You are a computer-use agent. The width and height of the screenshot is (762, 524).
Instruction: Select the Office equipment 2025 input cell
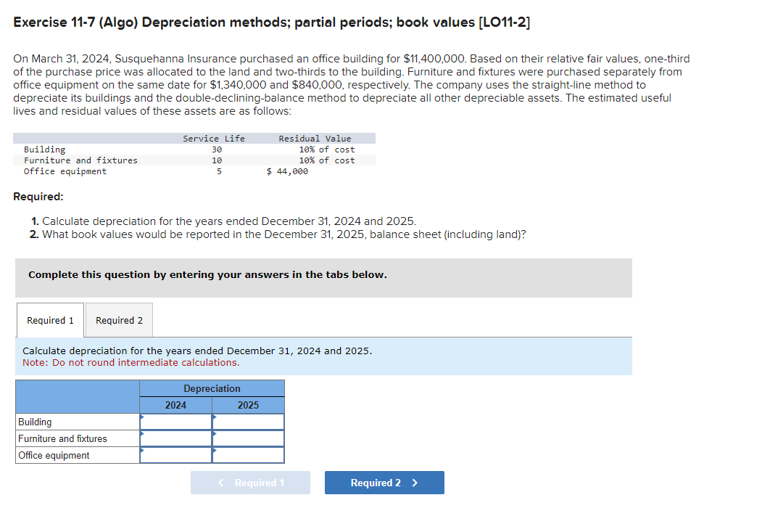248,455
